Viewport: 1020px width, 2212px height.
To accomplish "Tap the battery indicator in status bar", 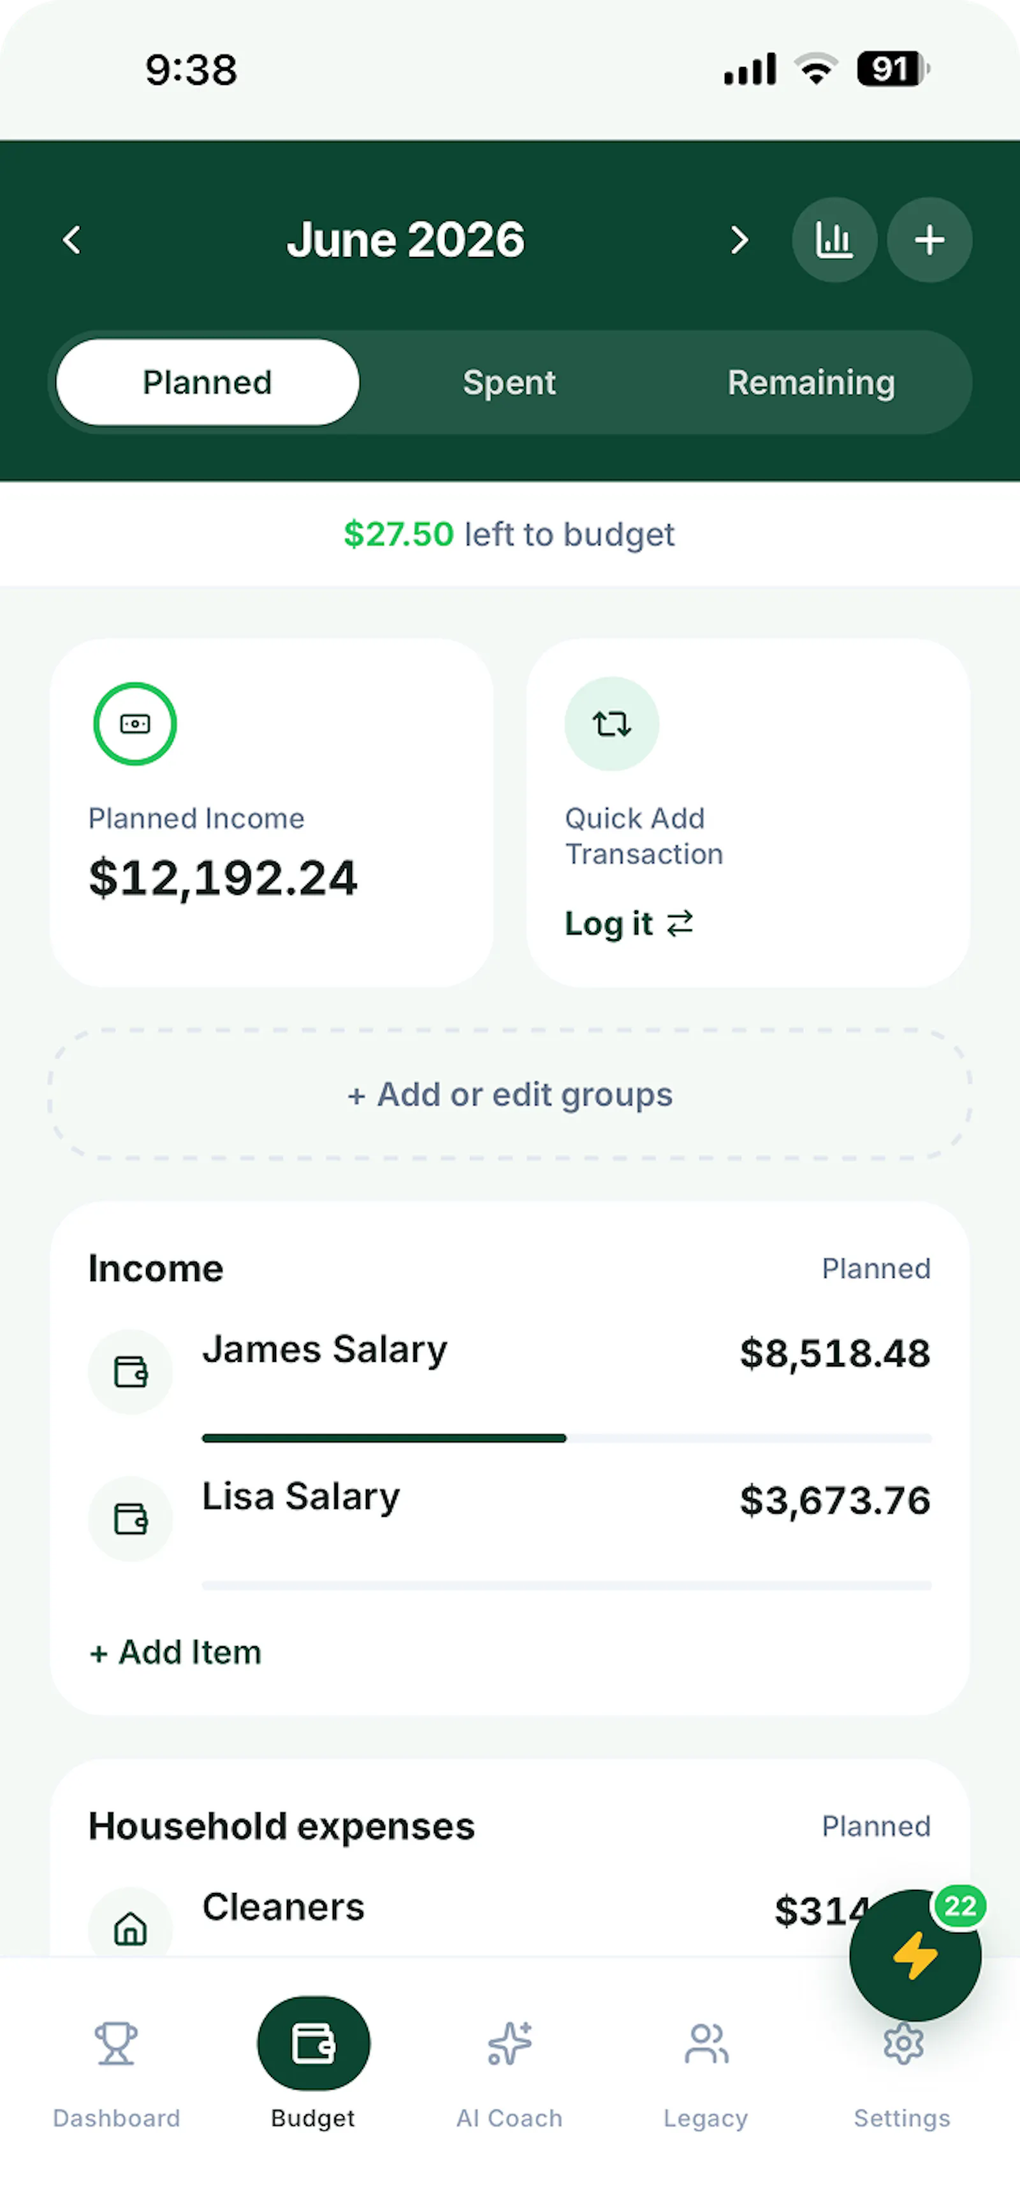I will [894, 69].
